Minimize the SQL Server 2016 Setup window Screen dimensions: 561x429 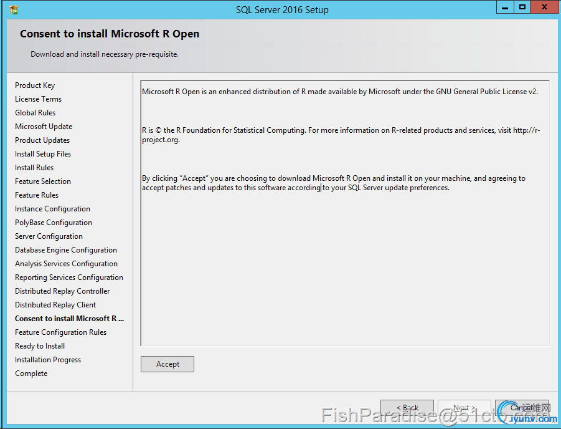click(505, 7)
